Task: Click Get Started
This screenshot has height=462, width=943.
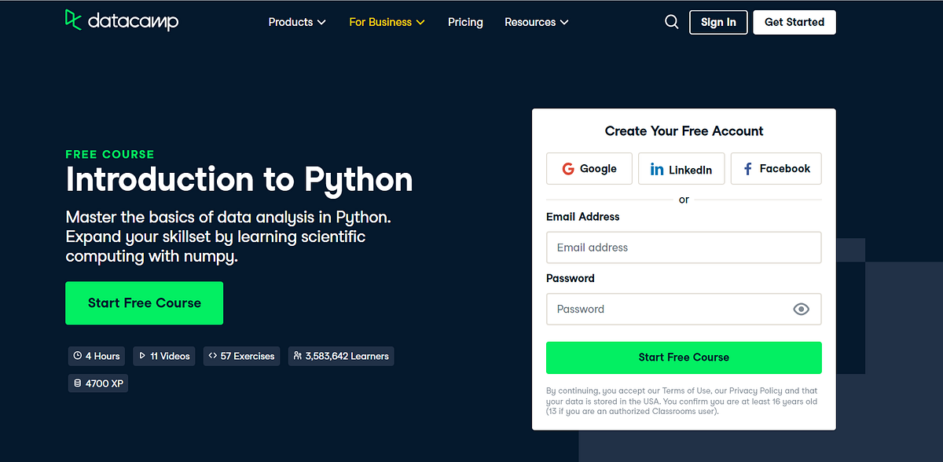Action: pyautogui.click(x=794, y=22)
